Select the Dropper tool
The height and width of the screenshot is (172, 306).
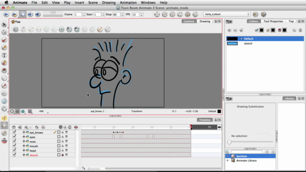pyautogui.click(x=4, y=86)
